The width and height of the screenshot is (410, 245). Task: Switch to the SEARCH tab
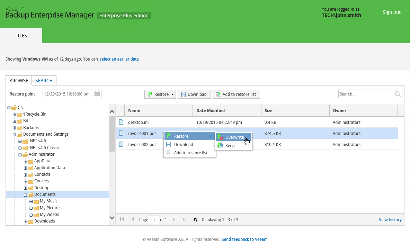(x=44, y=80)
